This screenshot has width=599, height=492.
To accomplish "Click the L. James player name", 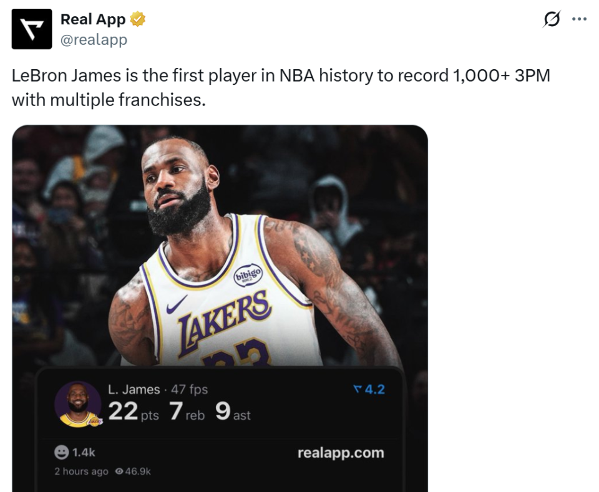I will [x=134, y=390].
